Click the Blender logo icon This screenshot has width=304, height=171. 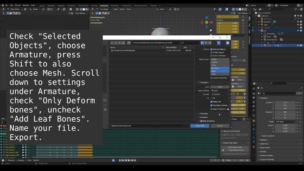[x=2, y=5]
